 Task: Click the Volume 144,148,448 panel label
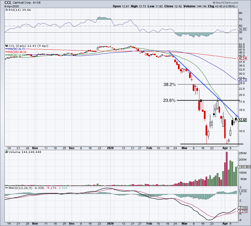25,152
